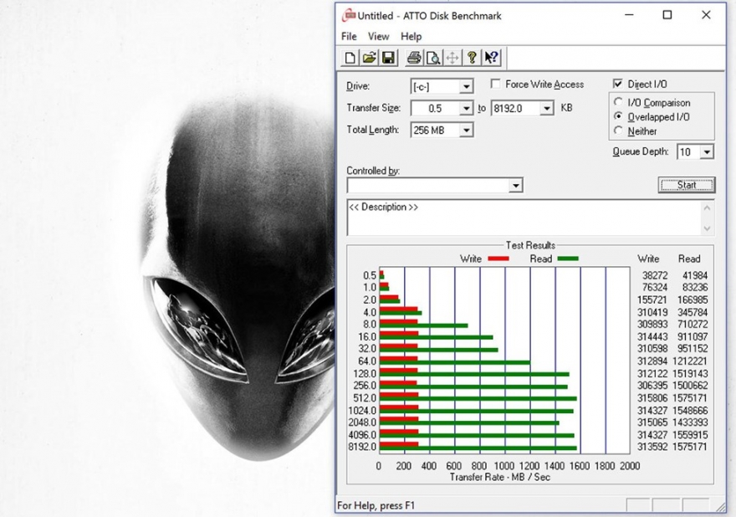
Task: Open the File menu
Action: tap(349, 37)
